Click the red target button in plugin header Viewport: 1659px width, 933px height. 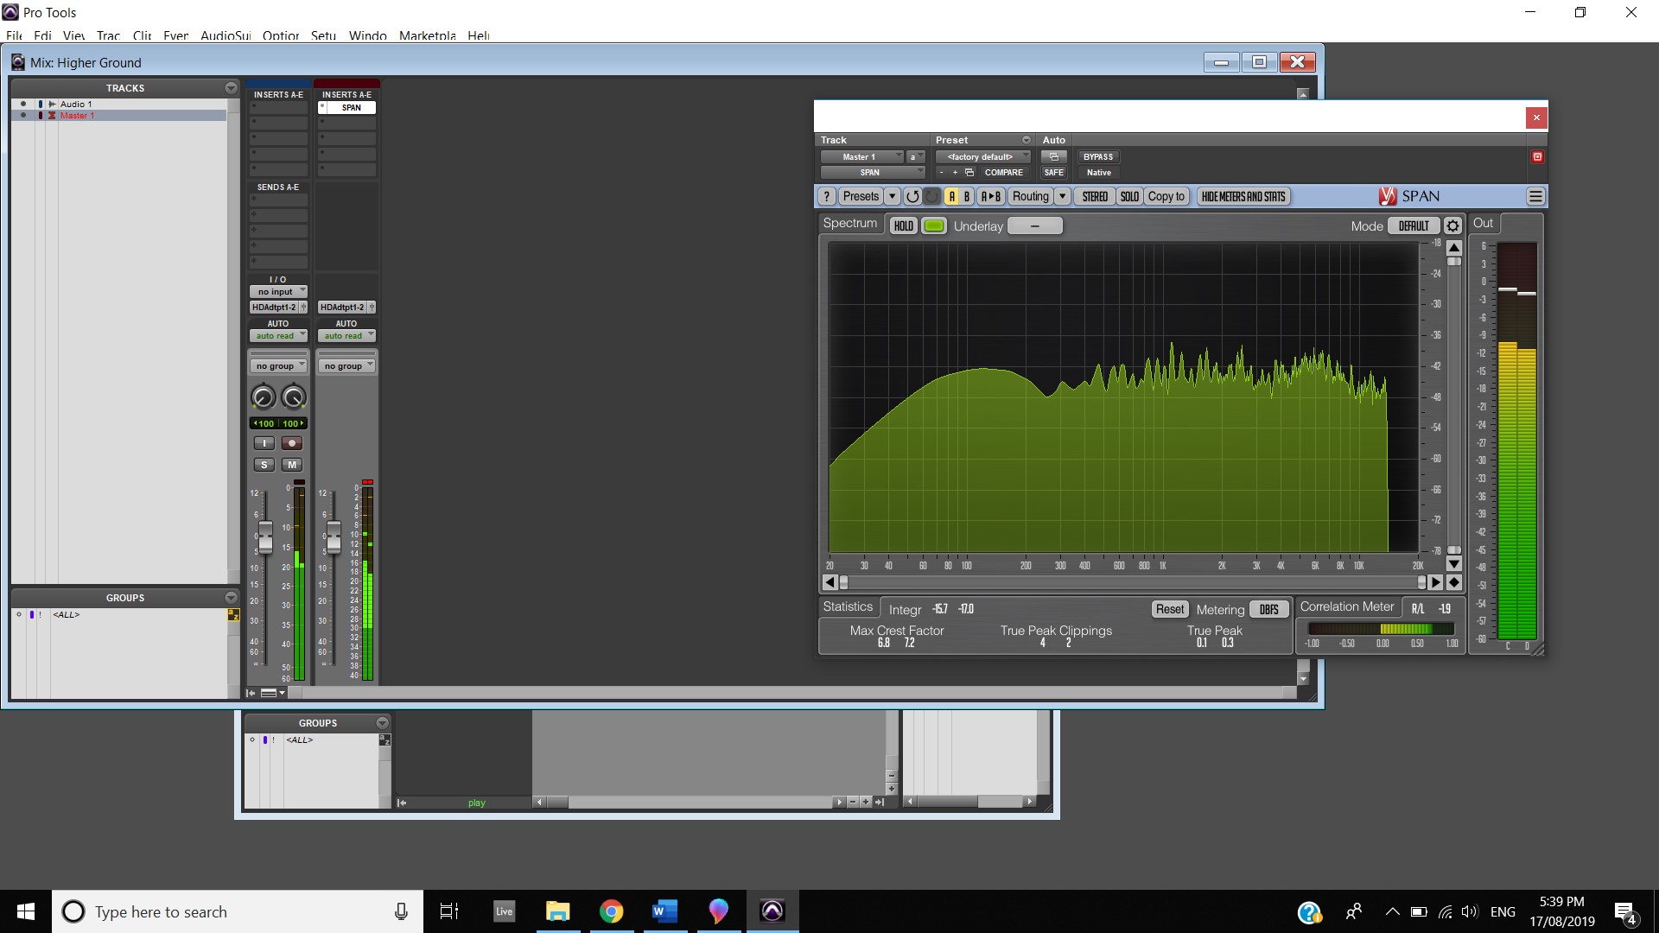point(1537,157)
